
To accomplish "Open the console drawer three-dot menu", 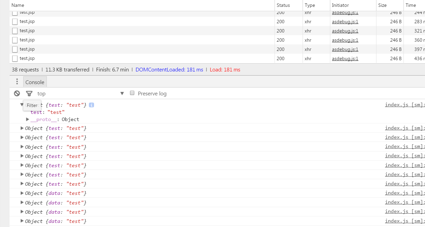I will (x=17, y=82).
